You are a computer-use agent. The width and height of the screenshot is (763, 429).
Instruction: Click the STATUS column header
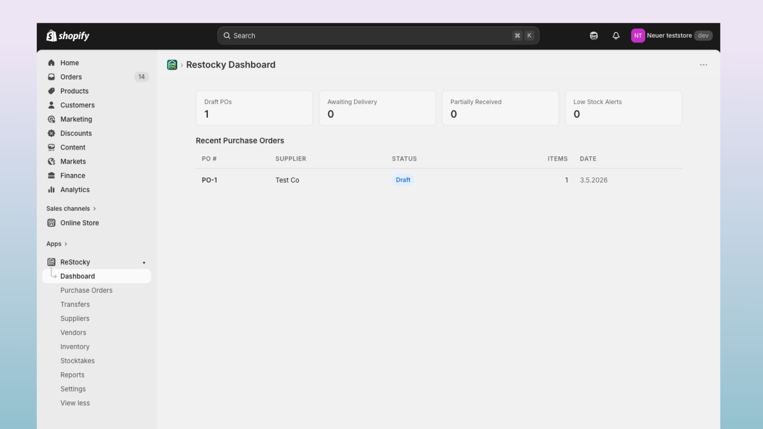(404, 159)
